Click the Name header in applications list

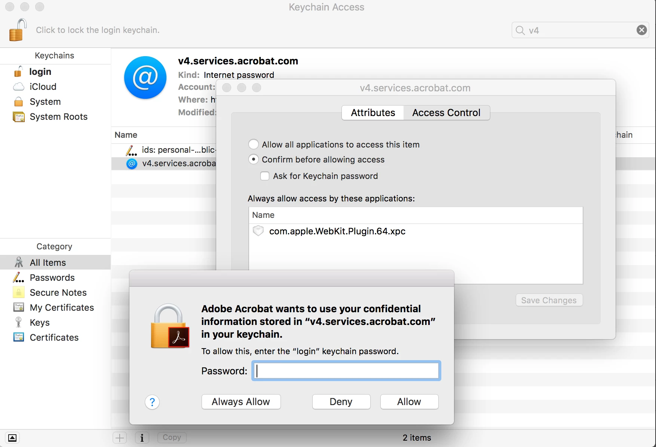263,215
